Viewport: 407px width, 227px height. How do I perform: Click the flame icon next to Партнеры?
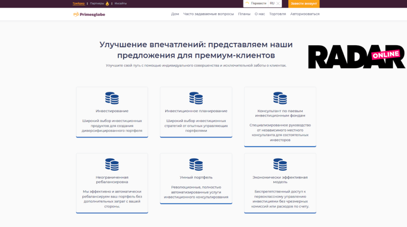tap(107, 4)
